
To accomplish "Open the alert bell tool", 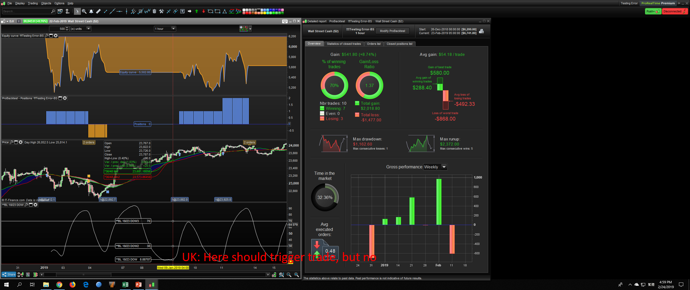I will (91, 11).
